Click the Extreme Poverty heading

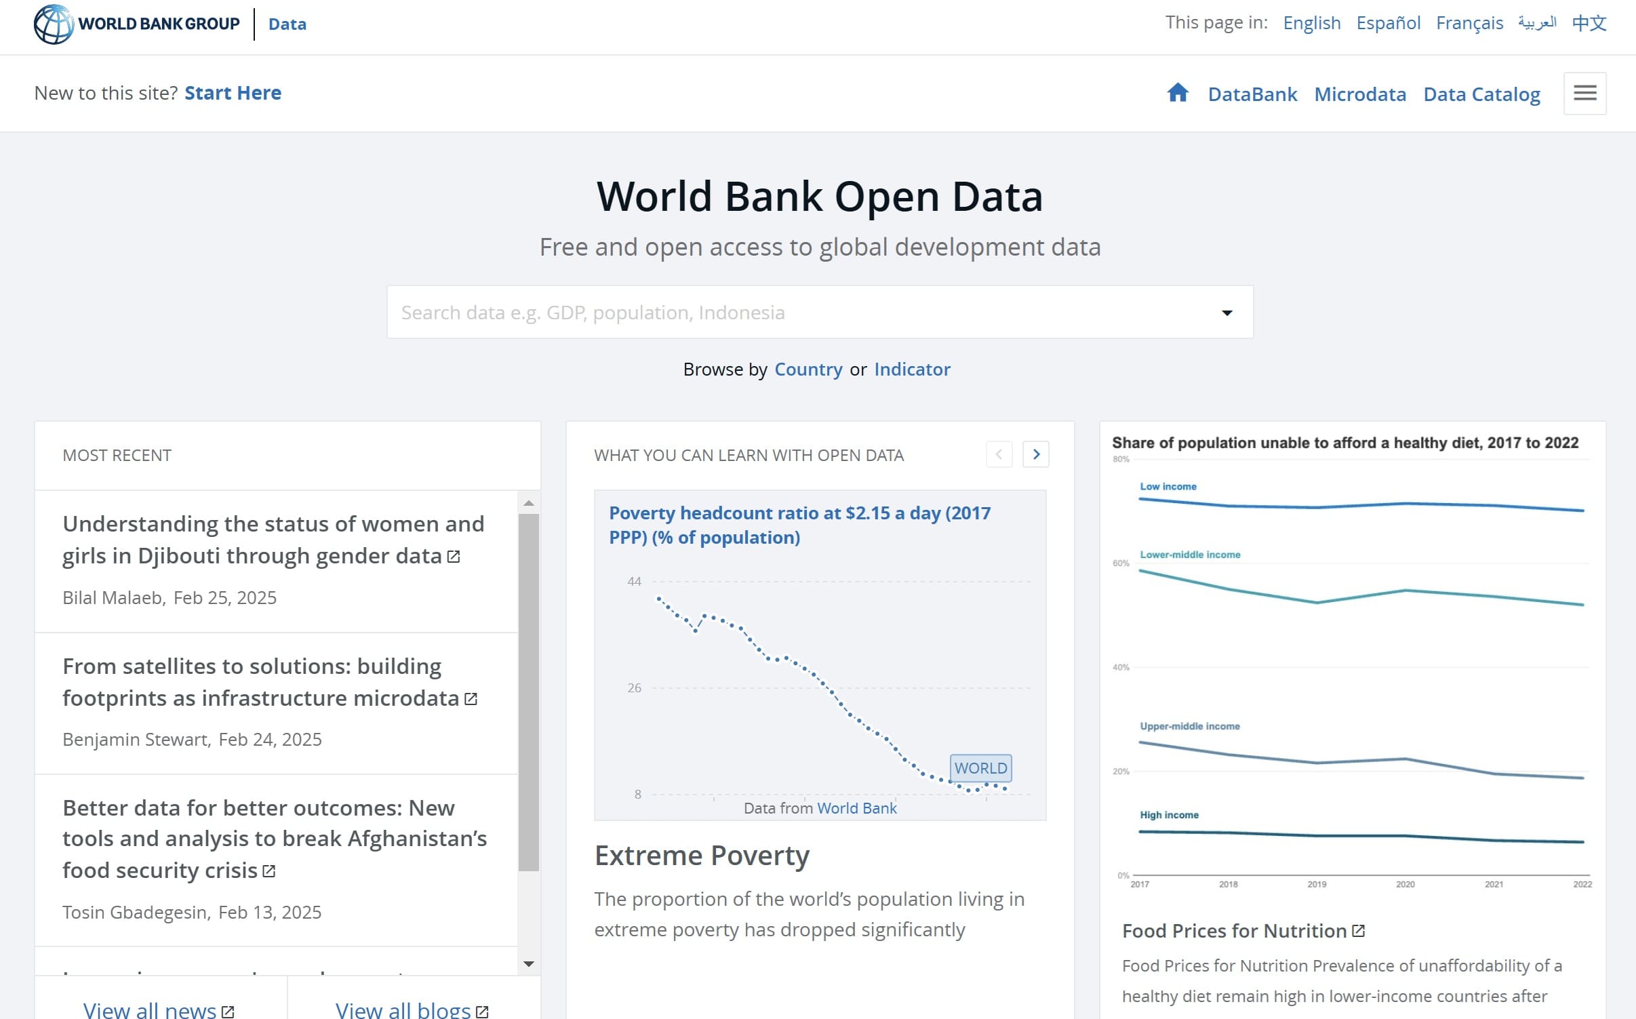[x=702, y=856]
